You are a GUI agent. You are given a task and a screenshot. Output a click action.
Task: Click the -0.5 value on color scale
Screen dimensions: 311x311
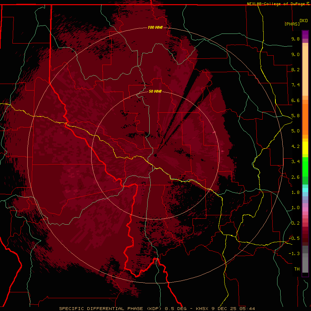pos(294,238)
